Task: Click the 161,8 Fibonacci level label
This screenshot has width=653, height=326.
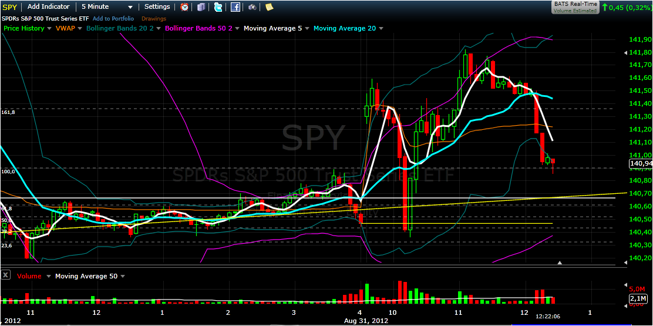Action: (x=8, y=112)
